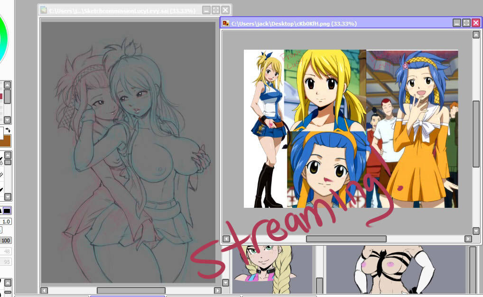Click the brush size field showing 1.0
The image size is (483, 297).
click(x=6, y=222)
